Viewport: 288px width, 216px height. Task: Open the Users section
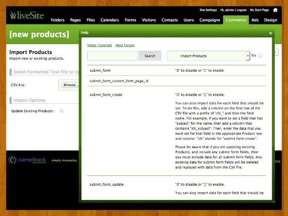189,20
